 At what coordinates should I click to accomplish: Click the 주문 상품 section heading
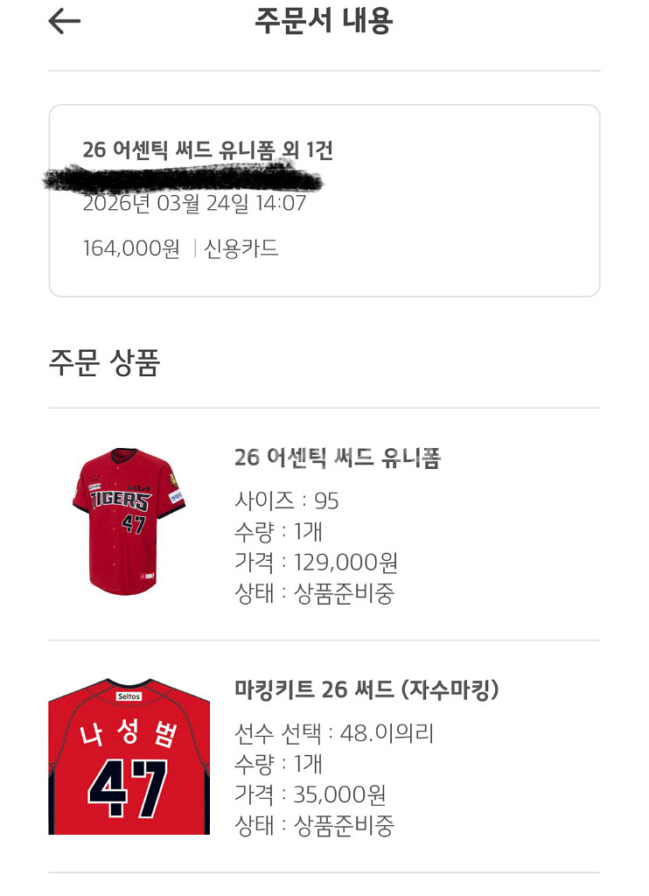104,361
